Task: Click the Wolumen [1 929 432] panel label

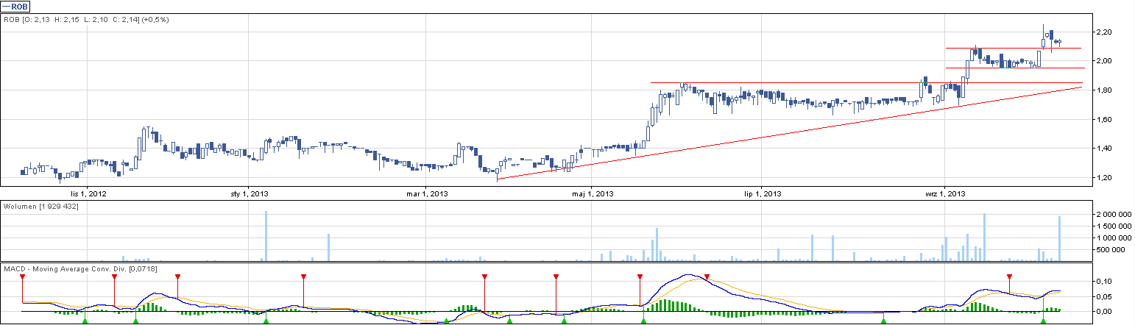Action: [41, 207]
